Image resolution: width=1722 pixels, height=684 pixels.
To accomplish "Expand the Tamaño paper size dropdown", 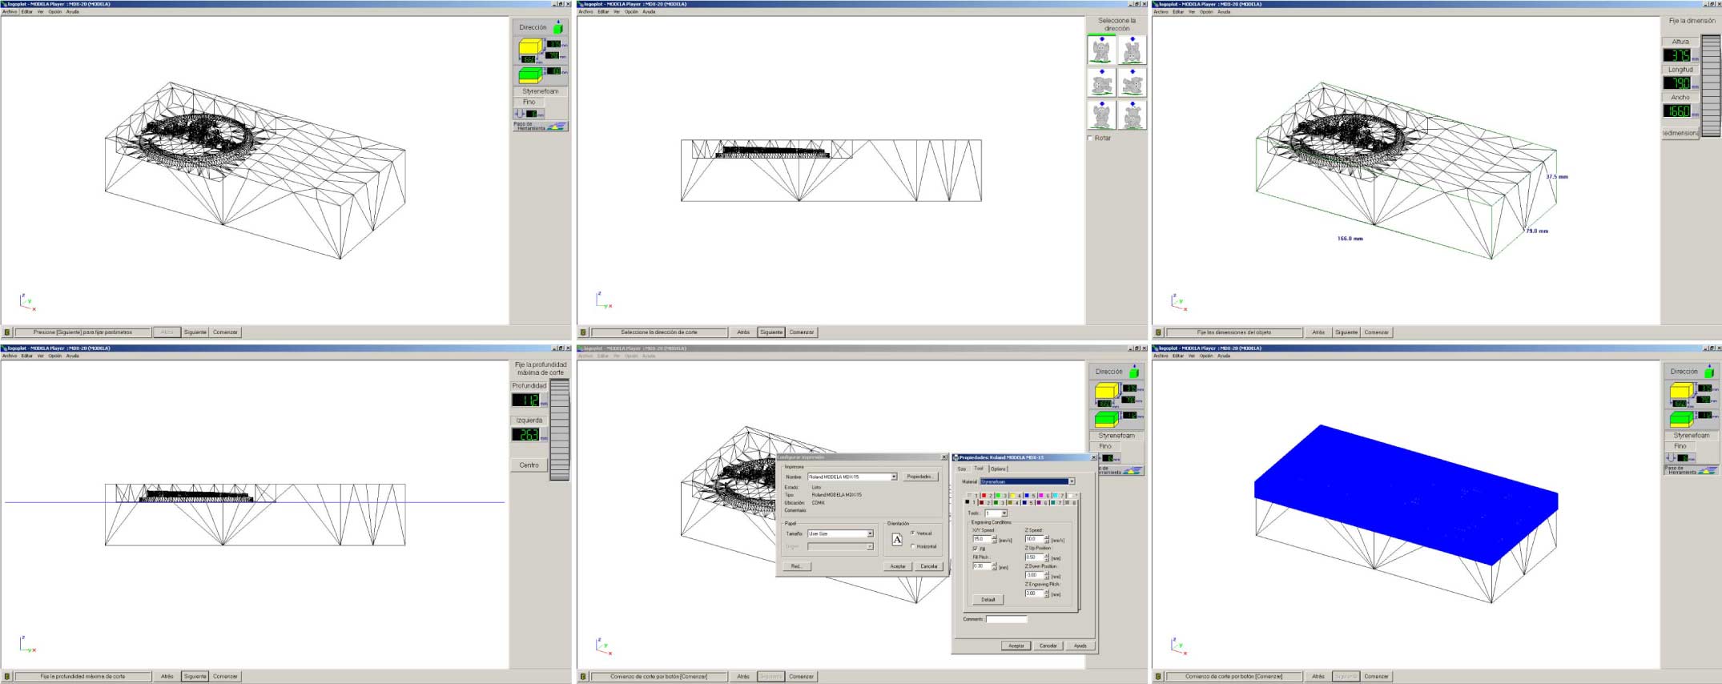I will tap(870, 533).
